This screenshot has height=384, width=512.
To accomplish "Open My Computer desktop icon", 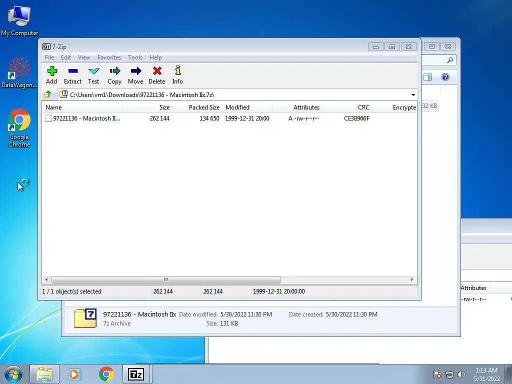I will tap(19, 21).
